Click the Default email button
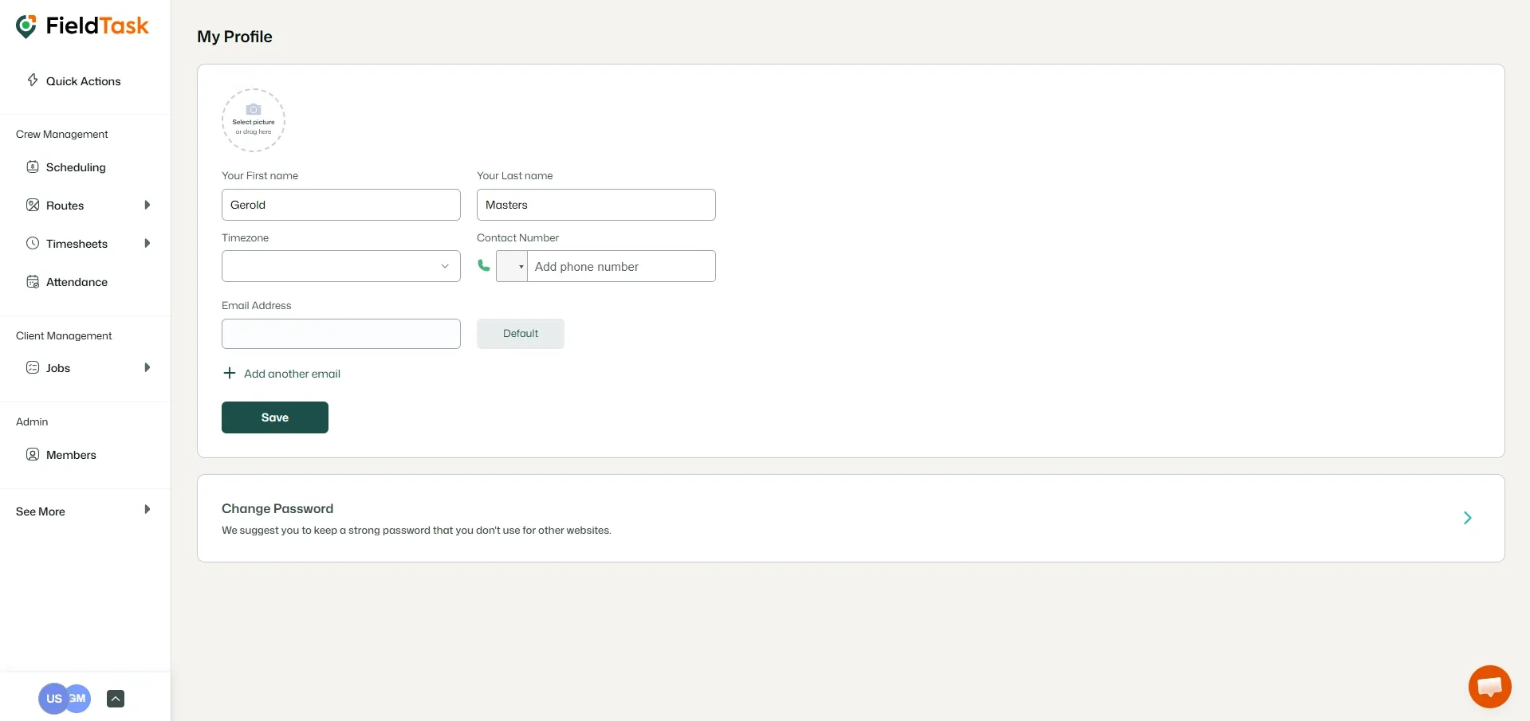 521,334
